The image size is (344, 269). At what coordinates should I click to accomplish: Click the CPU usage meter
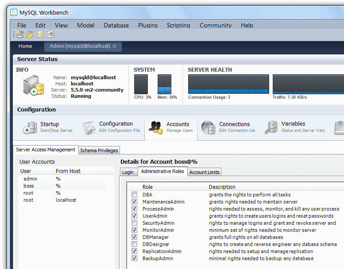(x=141, y=84)
